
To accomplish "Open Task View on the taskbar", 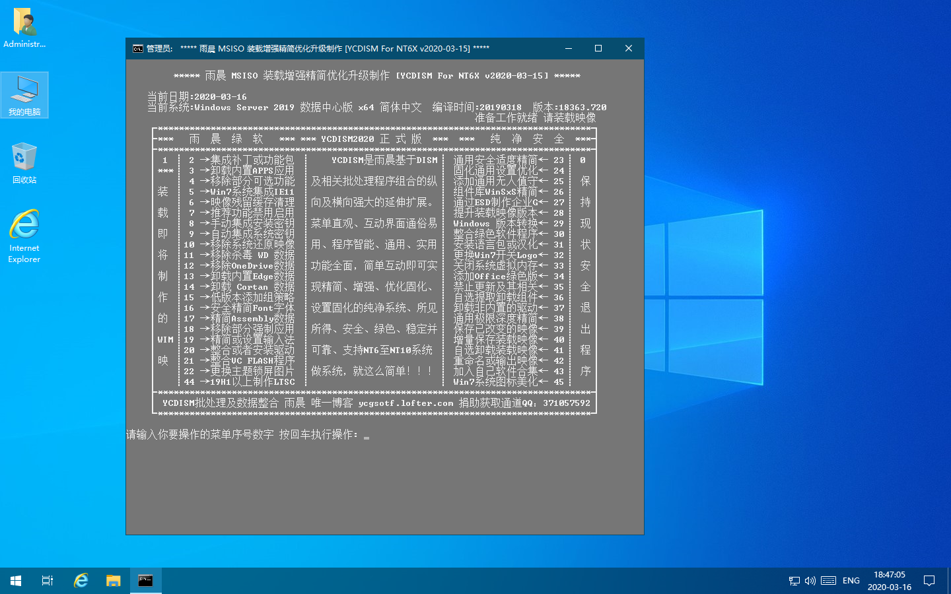I will pos(48,581).
